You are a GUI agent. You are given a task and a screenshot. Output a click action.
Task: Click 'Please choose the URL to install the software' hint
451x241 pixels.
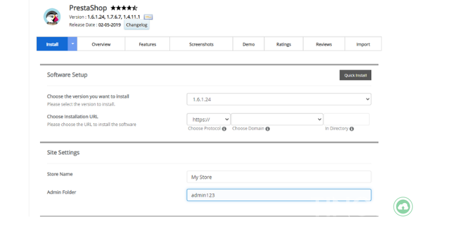pos(91,124)
